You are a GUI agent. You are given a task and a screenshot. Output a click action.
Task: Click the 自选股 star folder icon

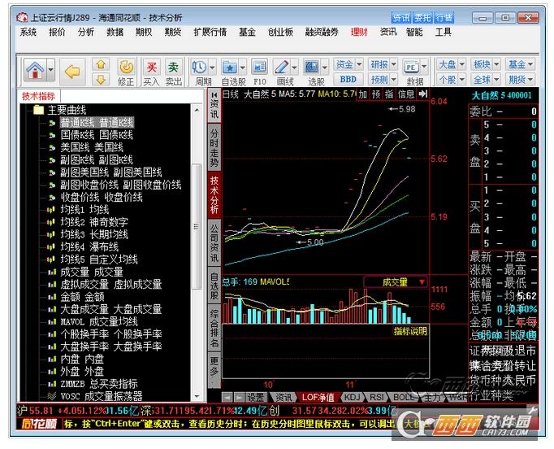[x=230, y=68]
